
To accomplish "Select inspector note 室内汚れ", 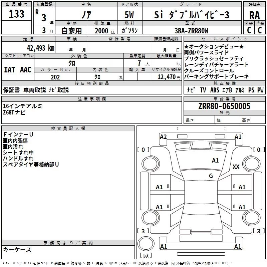I will point(13,147).
